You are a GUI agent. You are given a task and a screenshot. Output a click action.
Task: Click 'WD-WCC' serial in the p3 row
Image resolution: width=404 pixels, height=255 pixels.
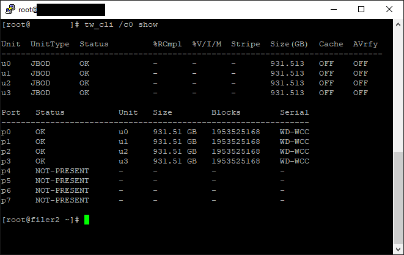tap(295, 162)
